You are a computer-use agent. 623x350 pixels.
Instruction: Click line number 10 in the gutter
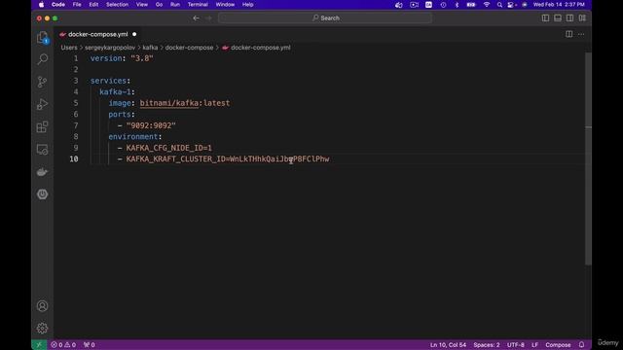(x=74, y=159)
